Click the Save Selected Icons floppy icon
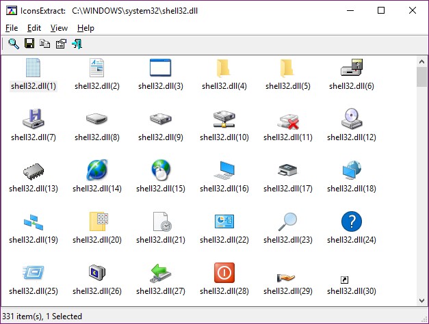The image size is (429, 324). coord(29,44)
